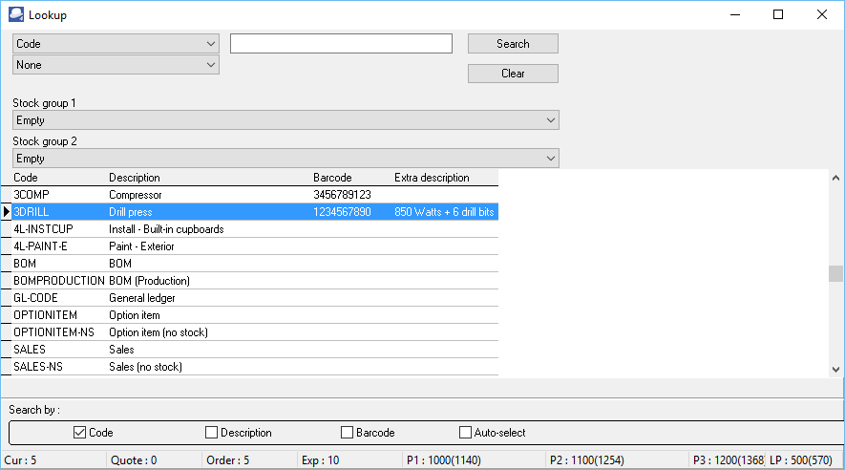The image size is (845, 470).
Task: Select the 3COMP Compressor row
Action: point(191,195)
